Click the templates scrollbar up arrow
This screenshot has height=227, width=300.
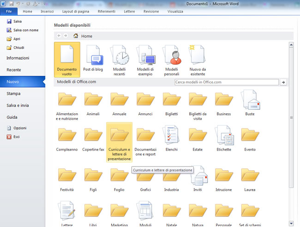coord(291,45)
